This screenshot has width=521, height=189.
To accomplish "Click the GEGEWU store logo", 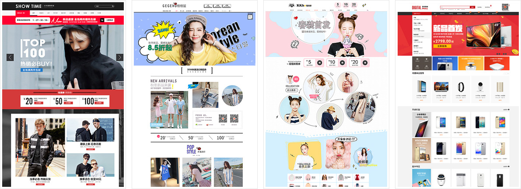I will coord(168,6).
